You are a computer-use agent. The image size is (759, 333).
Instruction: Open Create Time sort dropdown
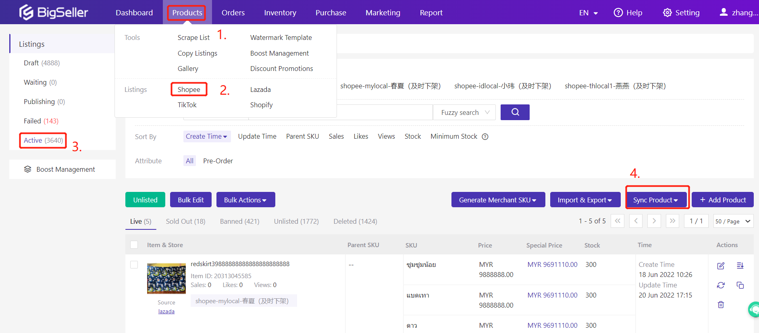(207, 136)
